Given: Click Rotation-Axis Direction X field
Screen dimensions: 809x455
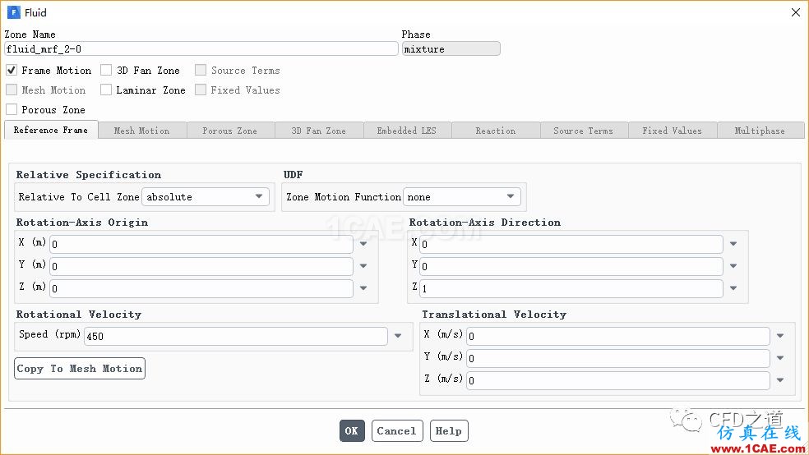Looking at the screenshot, I should coord(571,244).
